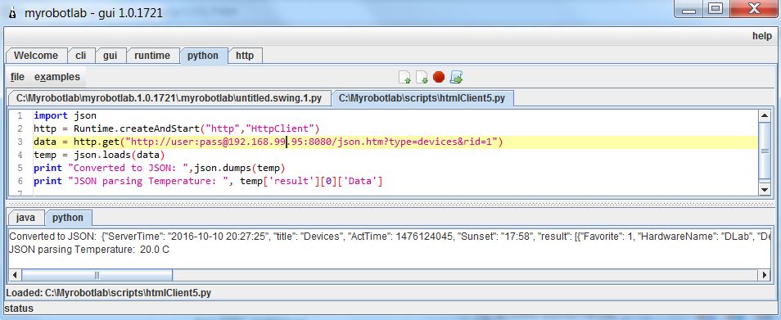
Task: Click the open file icon with up arrow
Action: pos(405,77)
